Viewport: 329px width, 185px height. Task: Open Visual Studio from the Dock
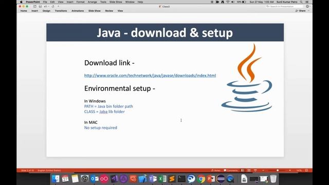114,179
